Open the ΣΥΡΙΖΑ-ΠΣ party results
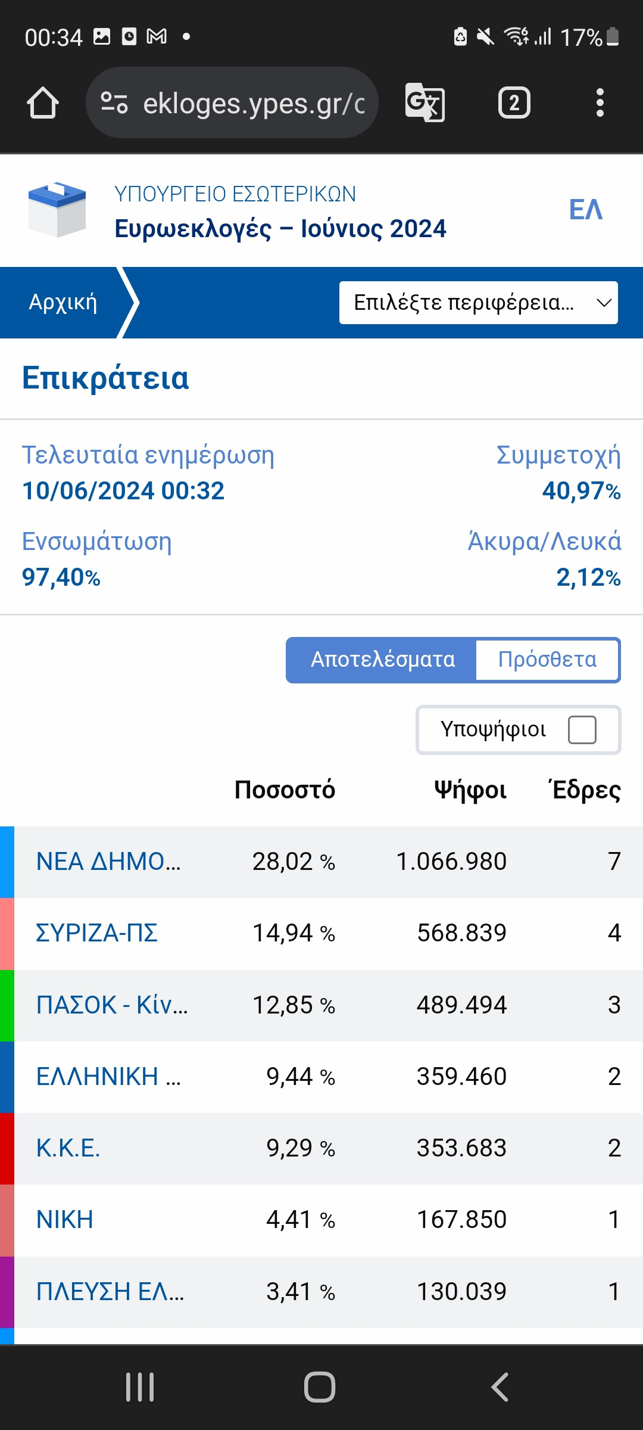 point(96,933)
